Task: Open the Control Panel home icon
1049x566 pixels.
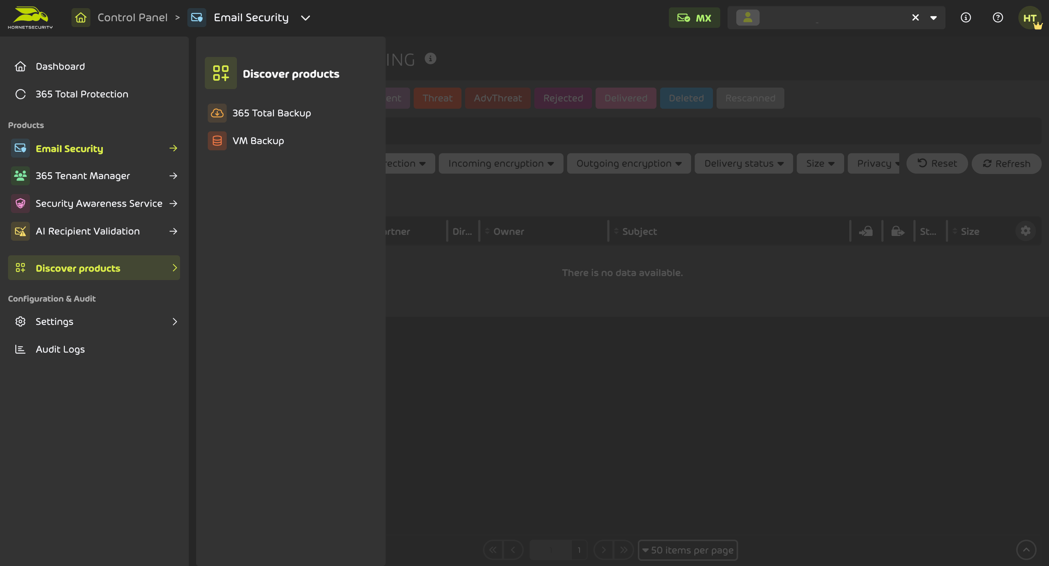Action: [81, 18]
